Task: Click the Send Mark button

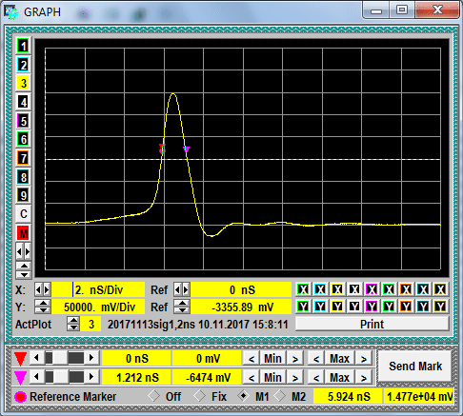Action: (415, 366)
